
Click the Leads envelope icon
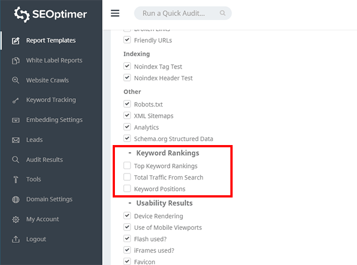tap(16, 140)
